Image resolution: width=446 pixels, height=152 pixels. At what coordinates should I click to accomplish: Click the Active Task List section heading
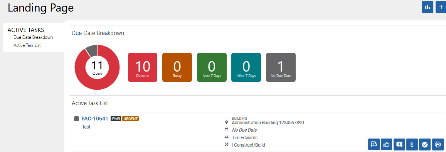90,103
